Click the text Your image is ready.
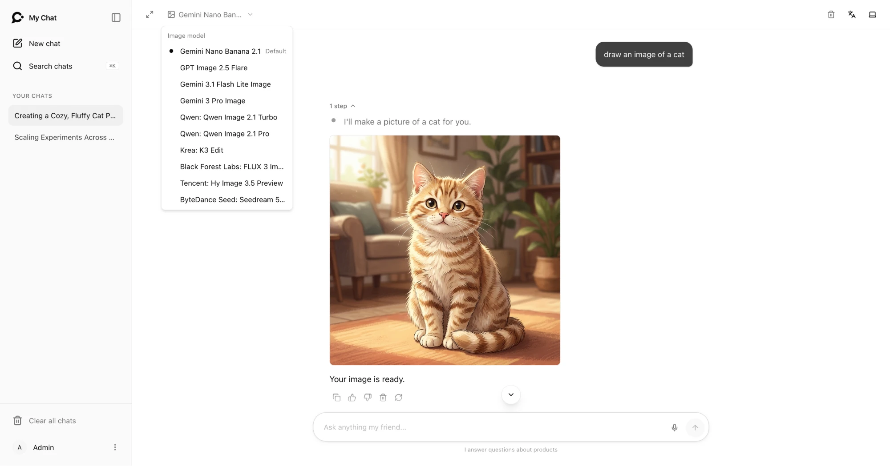890x466 pixels. pyautogui.click(x=367, y=379)
